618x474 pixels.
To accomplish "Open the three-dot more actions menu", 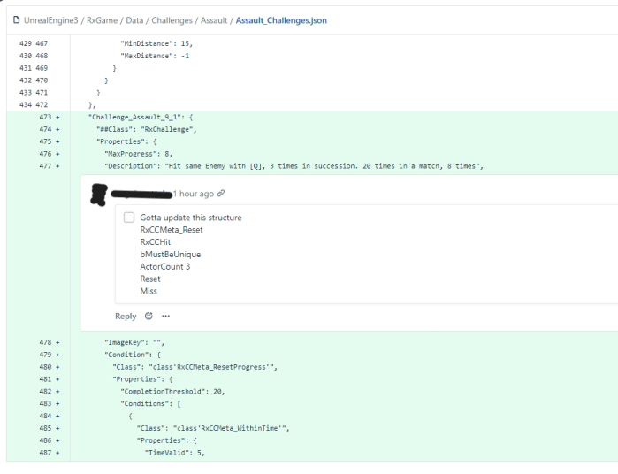I will [x=164, y=316].
